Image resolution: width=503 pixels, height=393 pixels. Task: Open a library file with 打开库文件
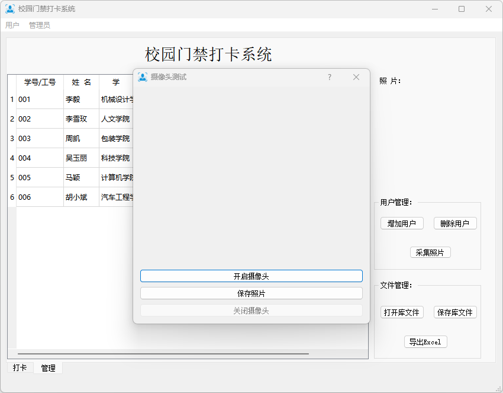pyautogui.click(x=402, y=312)
